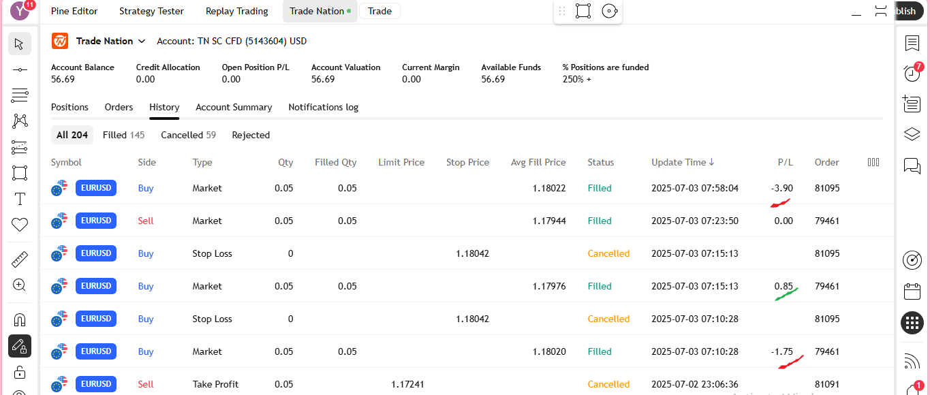Click the zoom in magnifier tool

(20, 285)
